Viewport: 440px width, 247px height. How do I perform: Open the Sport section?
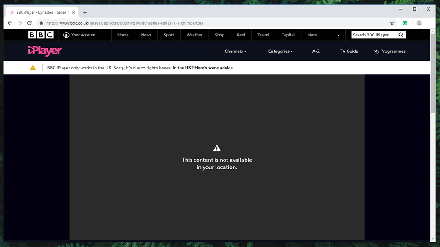click(x=169, y=35)
